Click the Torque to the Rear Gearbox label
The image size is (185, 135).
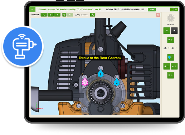point(100,58)
